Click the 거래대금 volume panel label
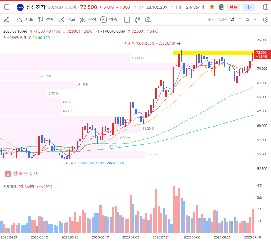 click(x=9, y=187)
